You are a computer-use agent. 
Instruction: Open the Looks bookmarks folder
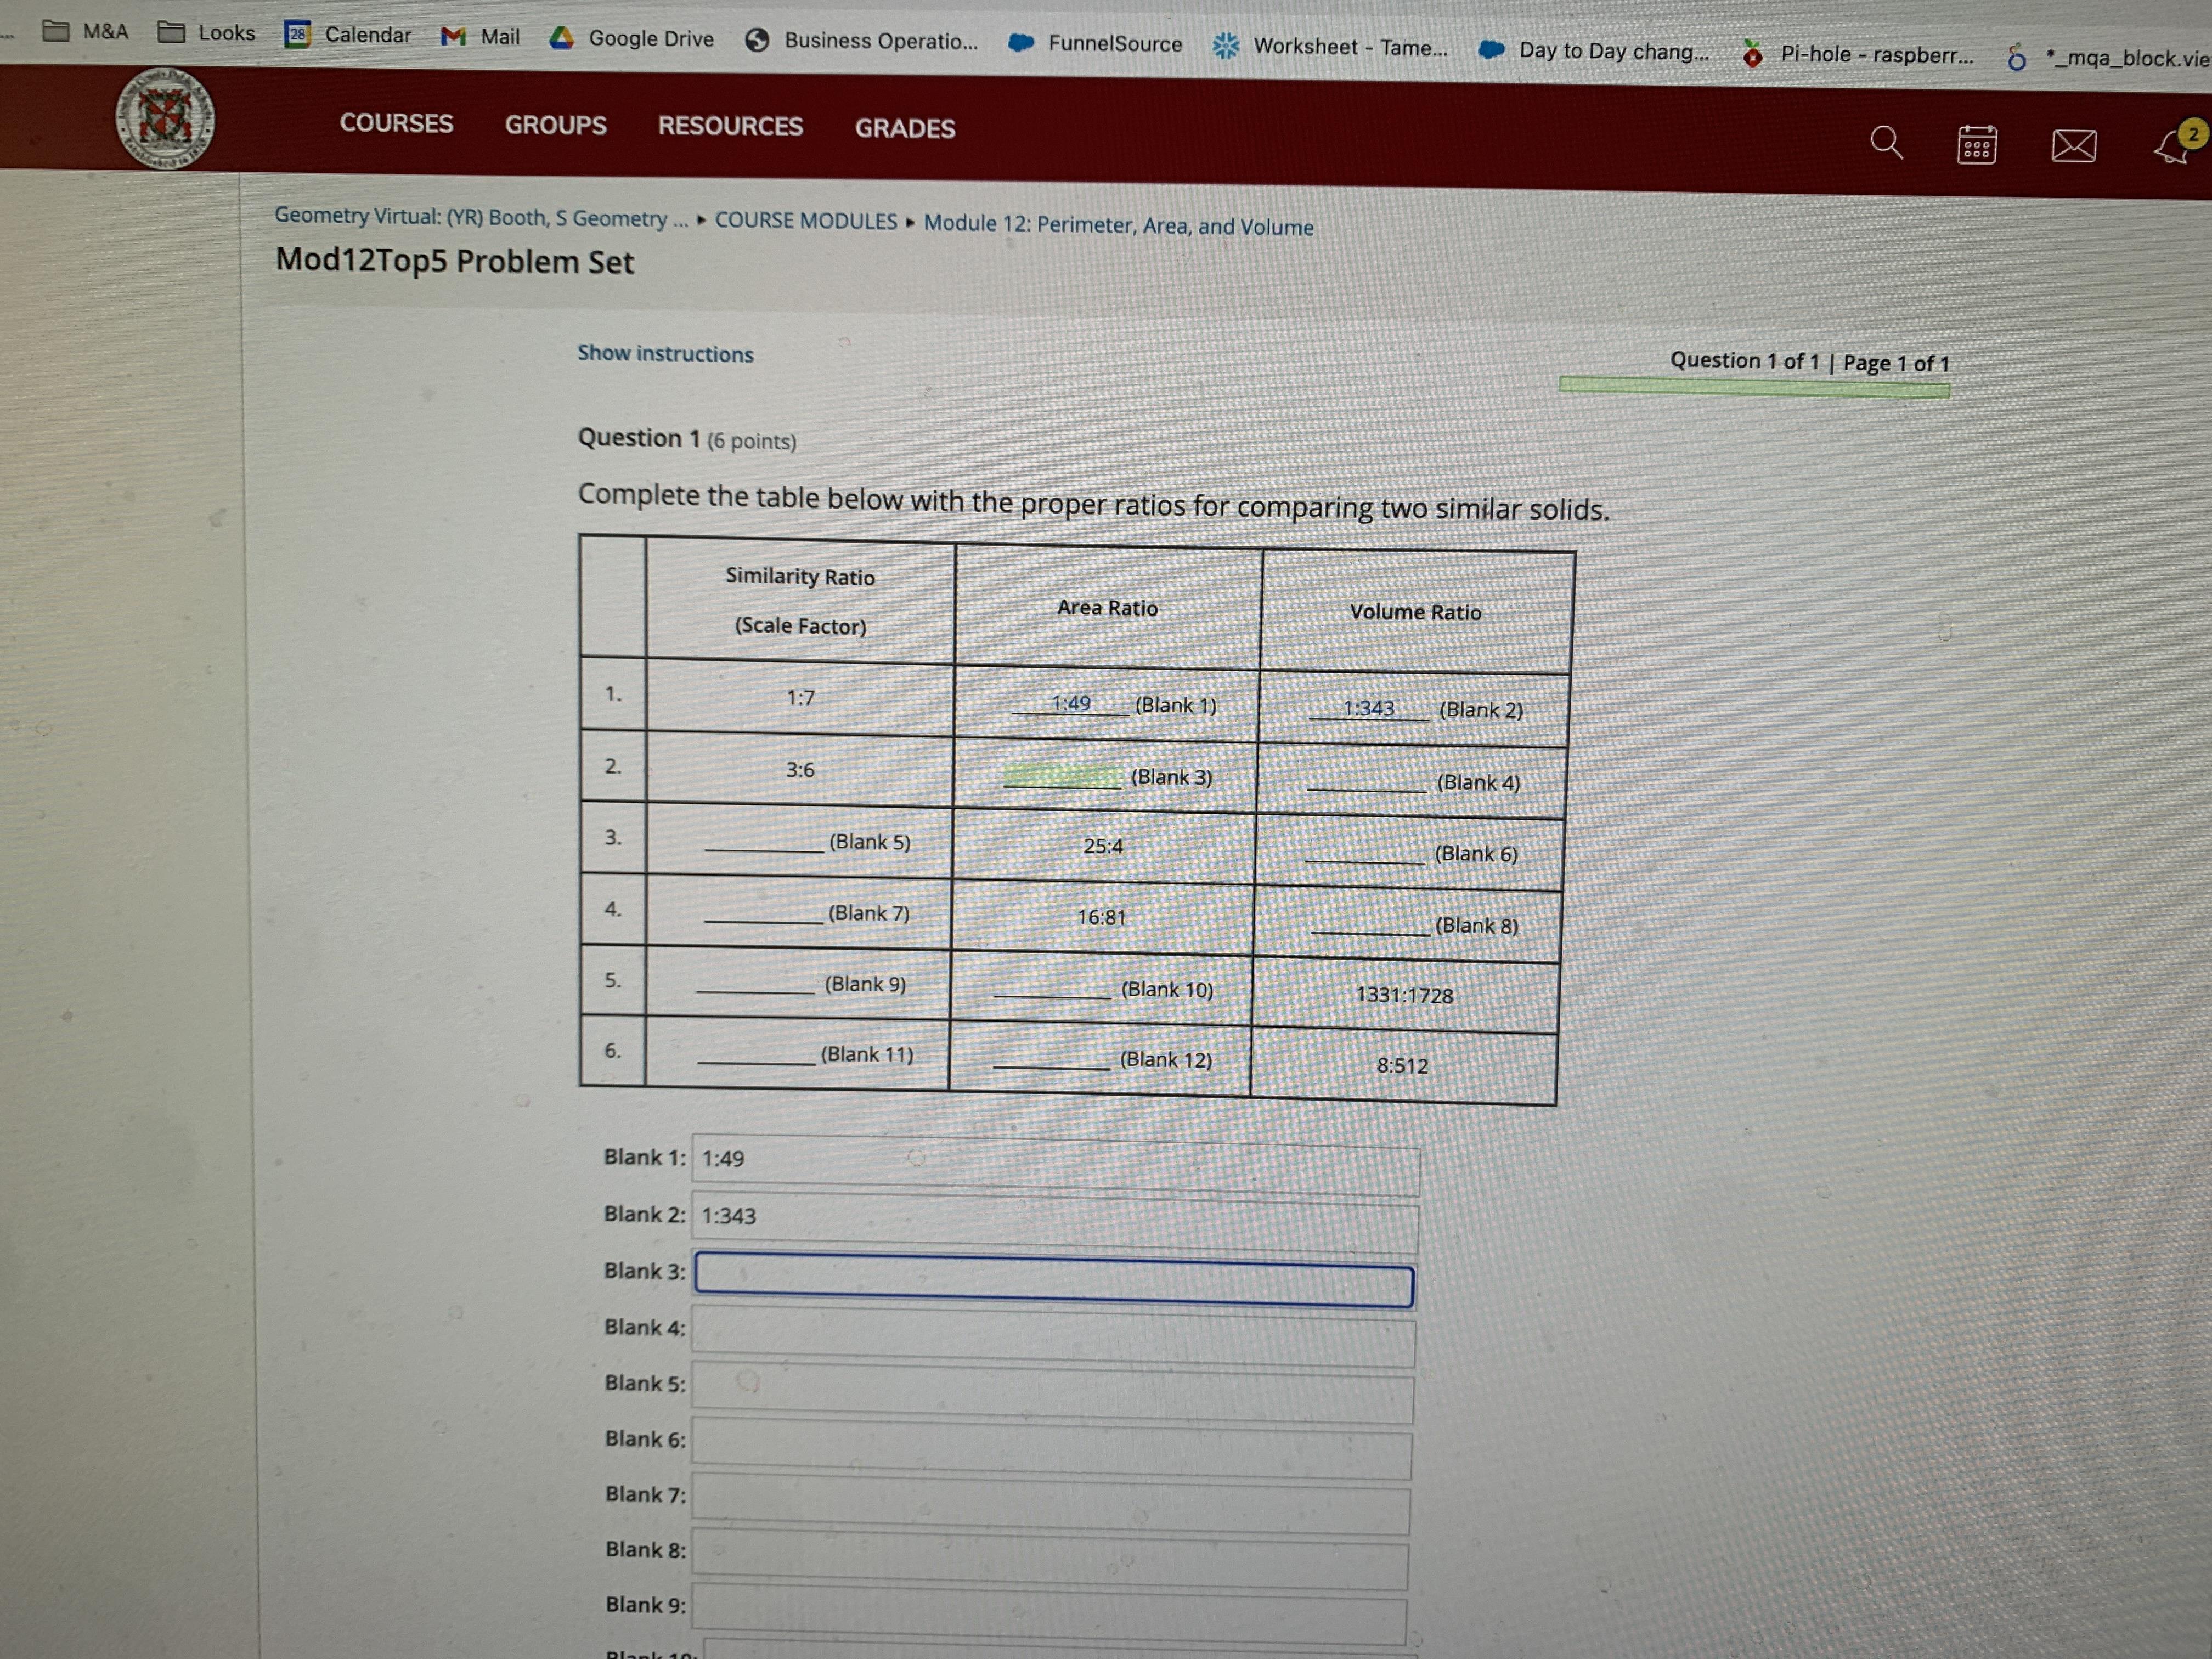(x=208, y=33)
